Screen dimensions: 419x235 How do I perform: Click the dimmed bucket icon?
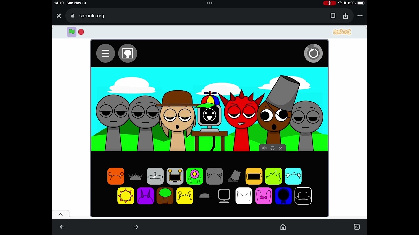[x=234, y=176]
